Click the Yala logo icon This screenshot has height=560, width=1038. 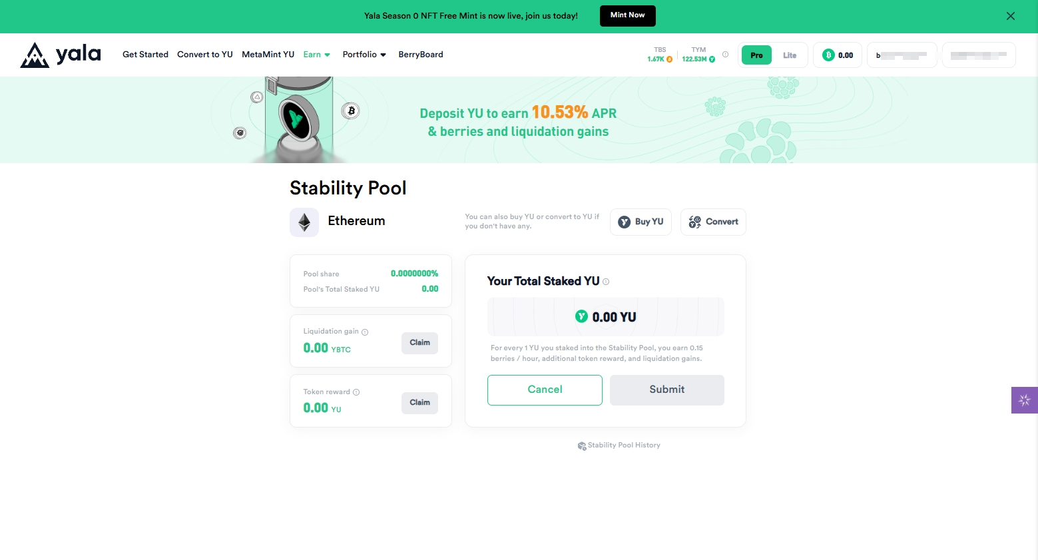pos(35,55)
